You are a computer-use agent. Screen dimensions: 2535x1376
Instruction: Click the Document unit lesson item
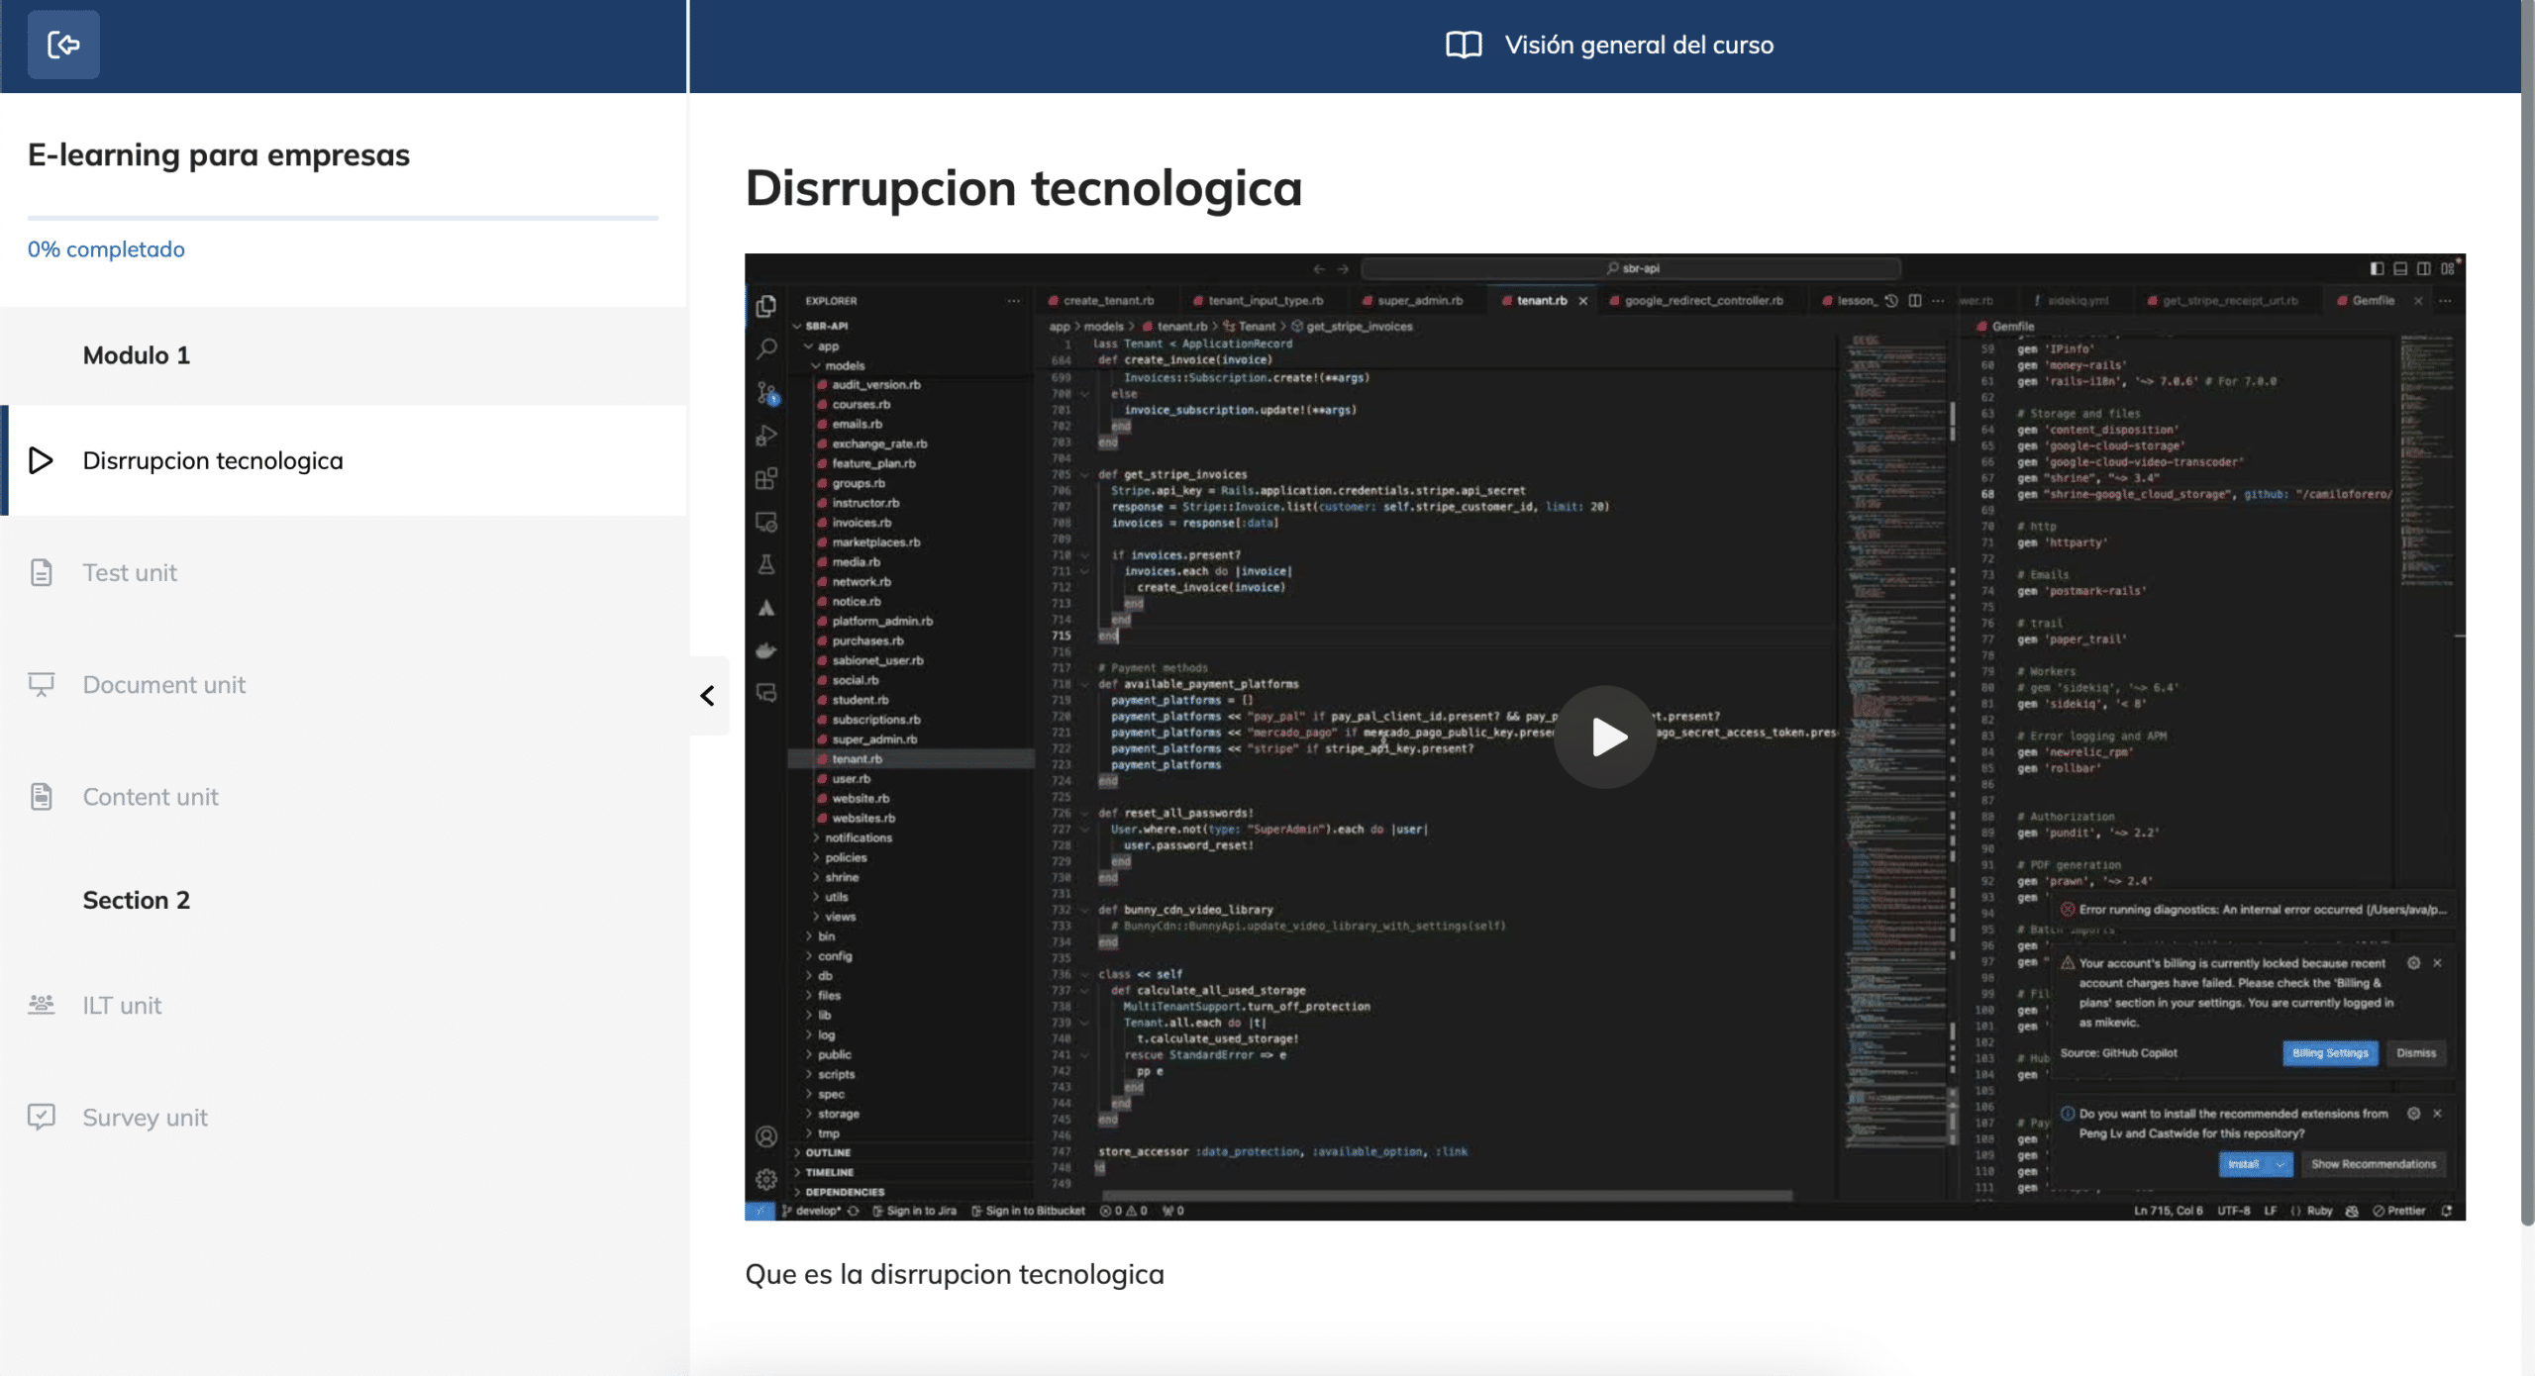pos(164,685)
